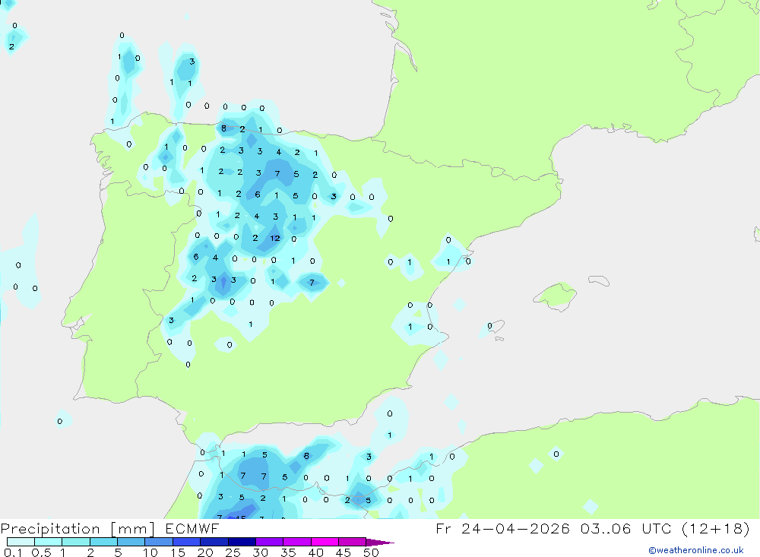
Task: Select the 40–45 mm pink-magenta legend box
Action: [325, 542]
